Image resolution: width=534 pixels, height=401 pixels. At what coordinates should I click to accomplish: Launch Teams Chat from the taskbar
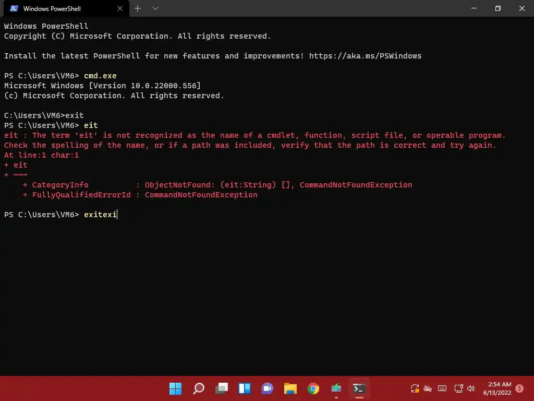pyautogui.click(x=268, y=388)
